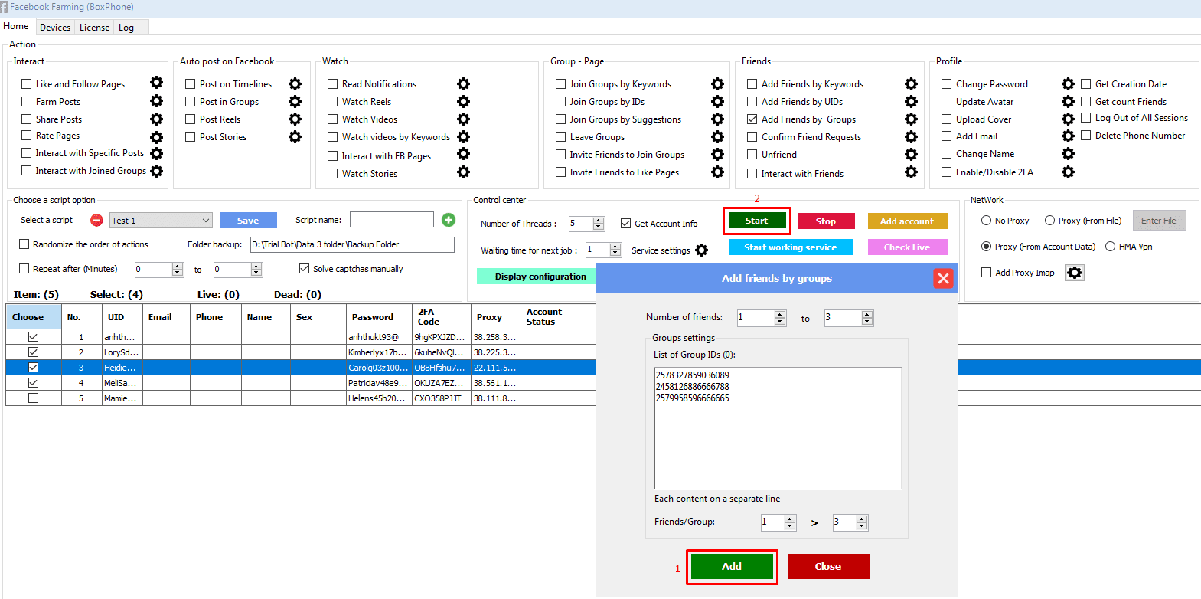Open settings gear for Post Reels
This screenshot has width=1201, height=599.
(295, 119)
